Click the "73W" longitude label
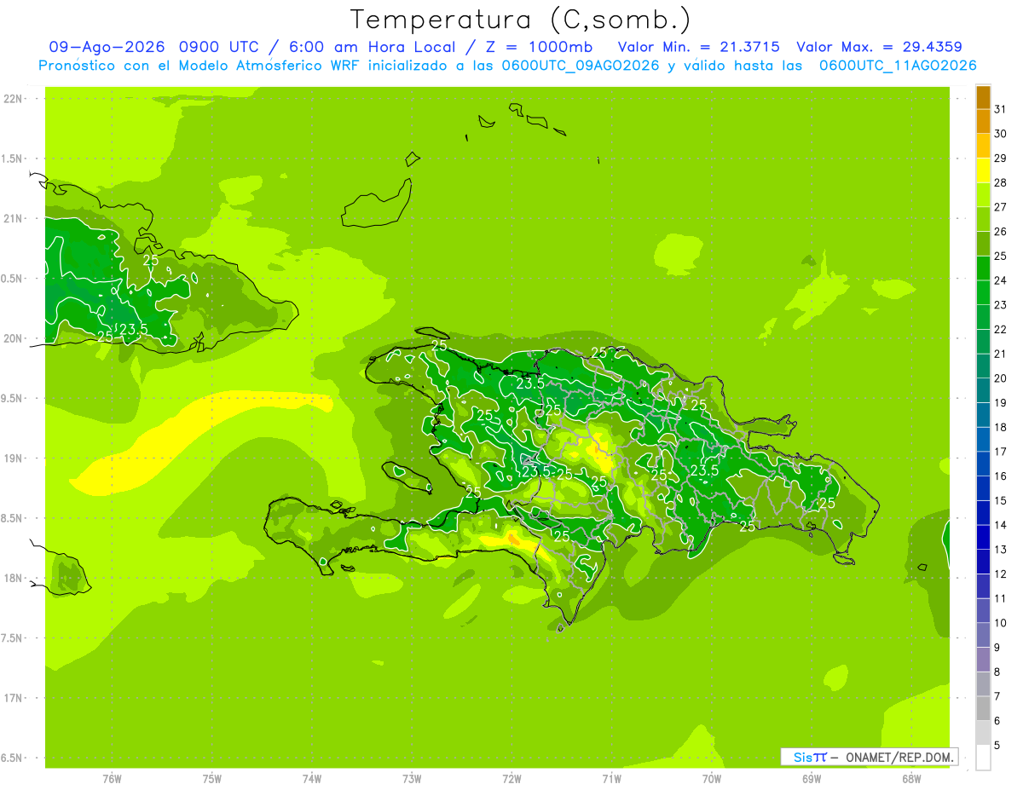The image size is (1023, 790). pyautogui.click(x=412, y=779)
